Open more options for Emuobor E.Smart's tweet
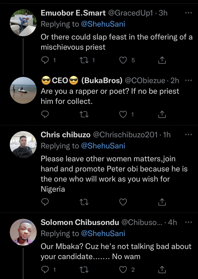This screenshot has width=198, height=279. click(x=188, y=13)
